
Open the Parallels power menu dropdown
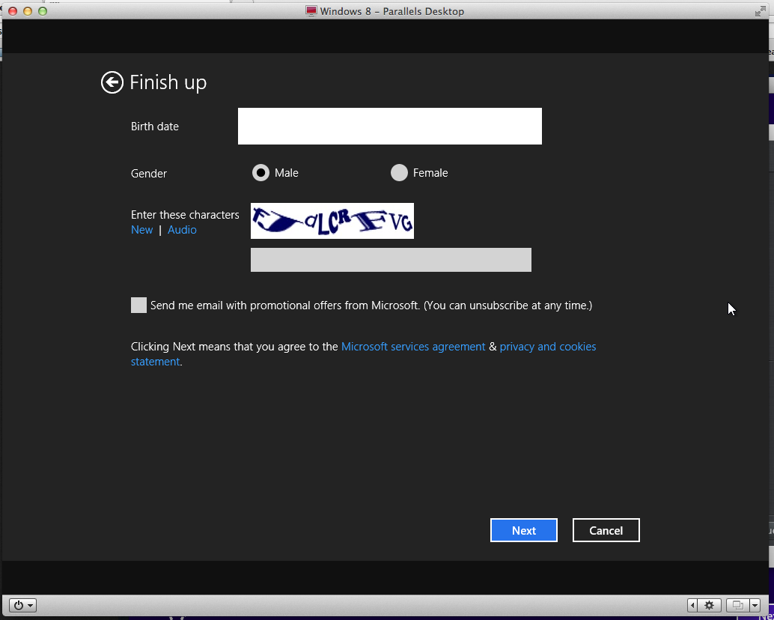click(22, 605)
